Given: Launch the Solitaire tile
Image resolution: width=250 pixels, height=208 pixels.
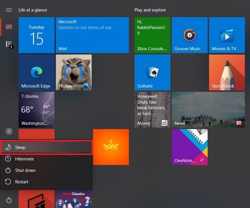Looking at the screenshot, I should (x=152, y=72).
